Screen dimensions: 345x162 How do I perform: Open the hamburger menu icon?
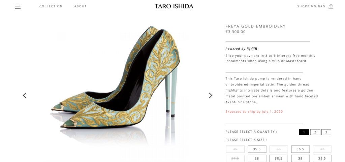pos(18,6)
